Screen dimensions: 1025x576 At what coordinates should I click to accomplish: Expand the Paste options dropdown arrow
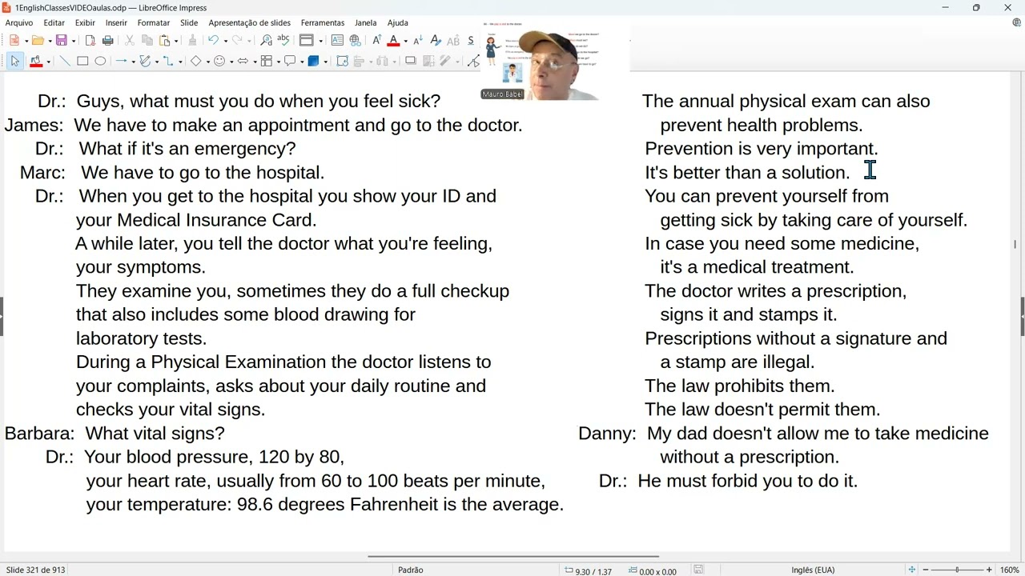coord(176,41)
